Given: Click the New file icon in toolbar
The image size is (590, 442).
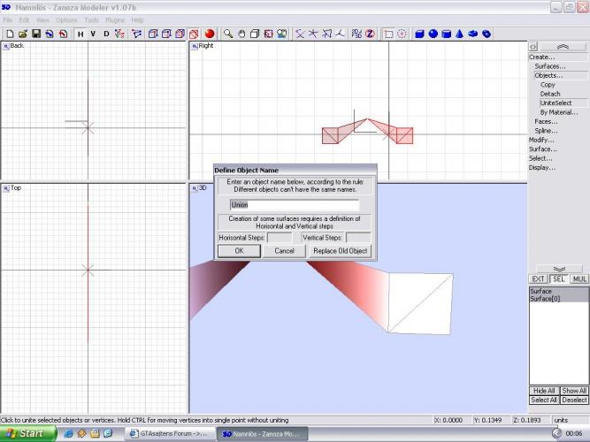Looking at the screenshot, I should tap(9, 34).
